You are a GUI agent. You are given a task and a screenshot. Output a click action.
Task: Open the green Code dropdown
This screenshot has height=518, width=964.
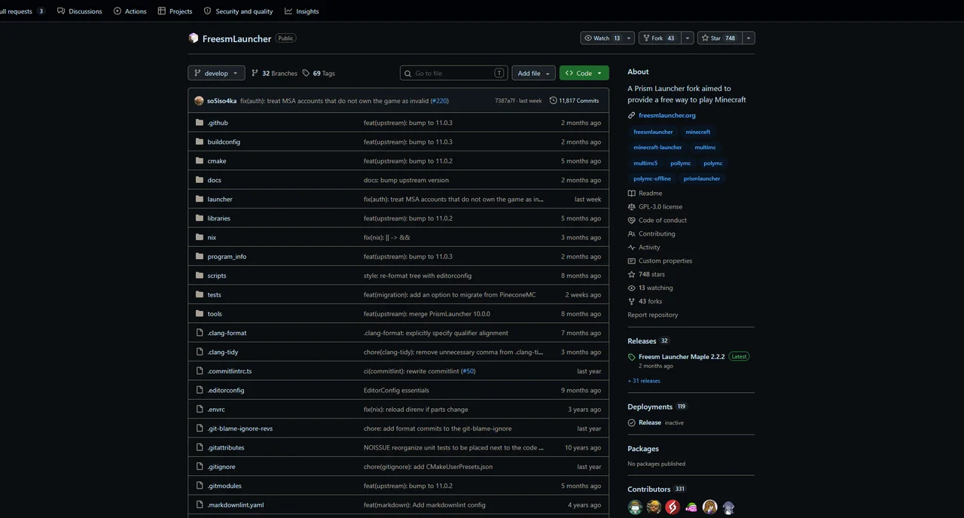[x=584, y=73]
